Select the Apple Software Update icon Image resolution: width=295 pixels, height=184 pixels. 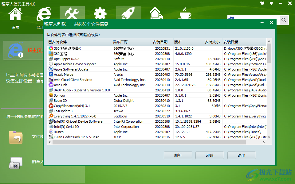point(51,69)
